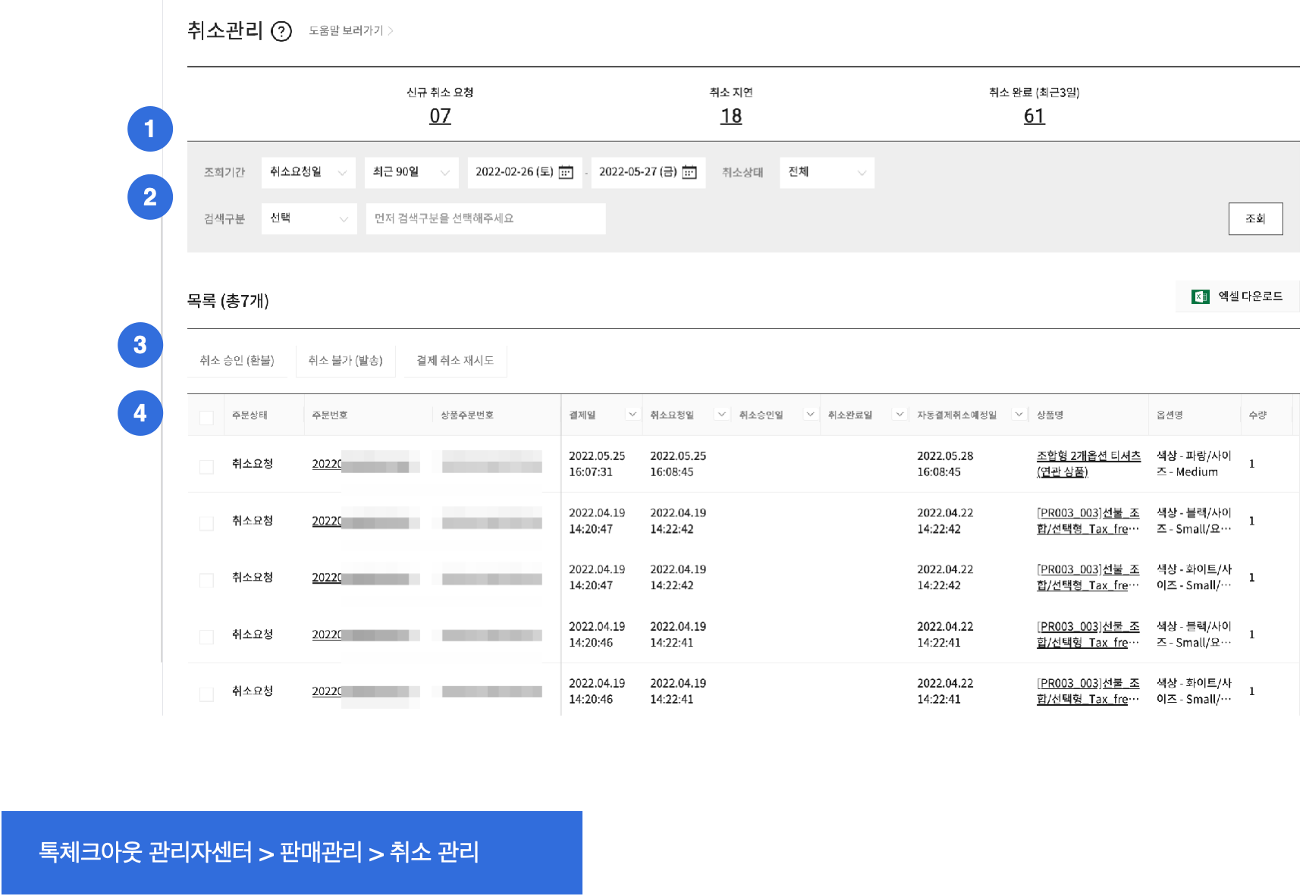Select the 취소 승인 (환불) tab
The height and width of the screenshot is (896, 1306).
237,361
